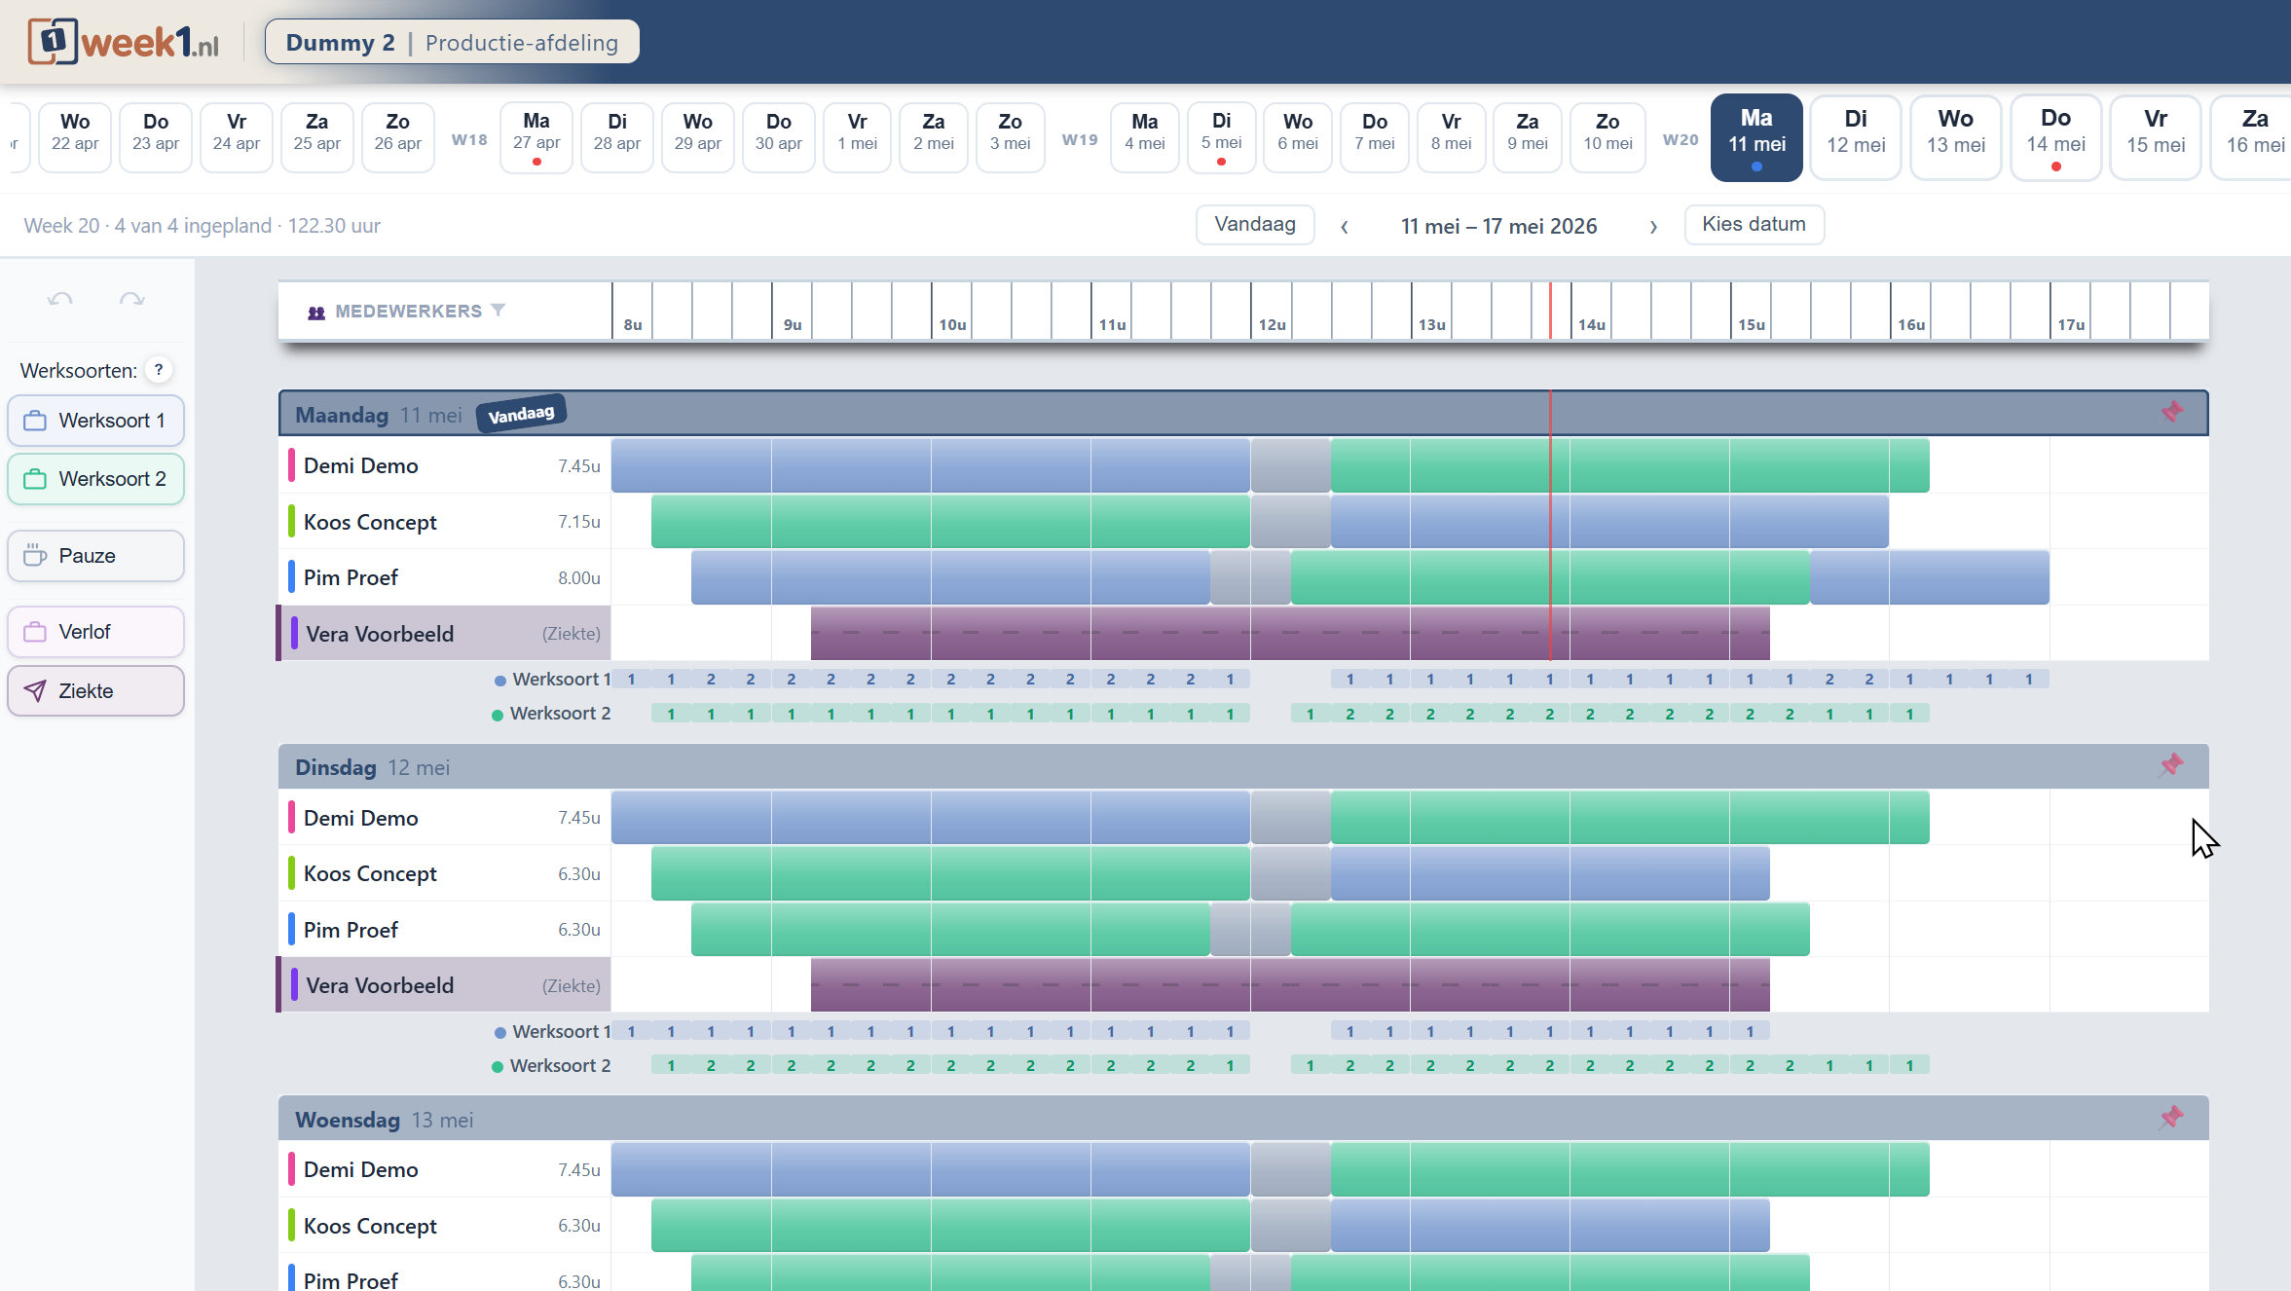Select day tab Wo 13 mei
This screenshot has height=1291, width=2291.
click(1955, 137)
